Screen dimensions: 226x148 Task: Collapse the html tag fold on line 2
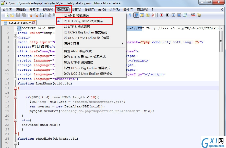(x=15, y=33)
